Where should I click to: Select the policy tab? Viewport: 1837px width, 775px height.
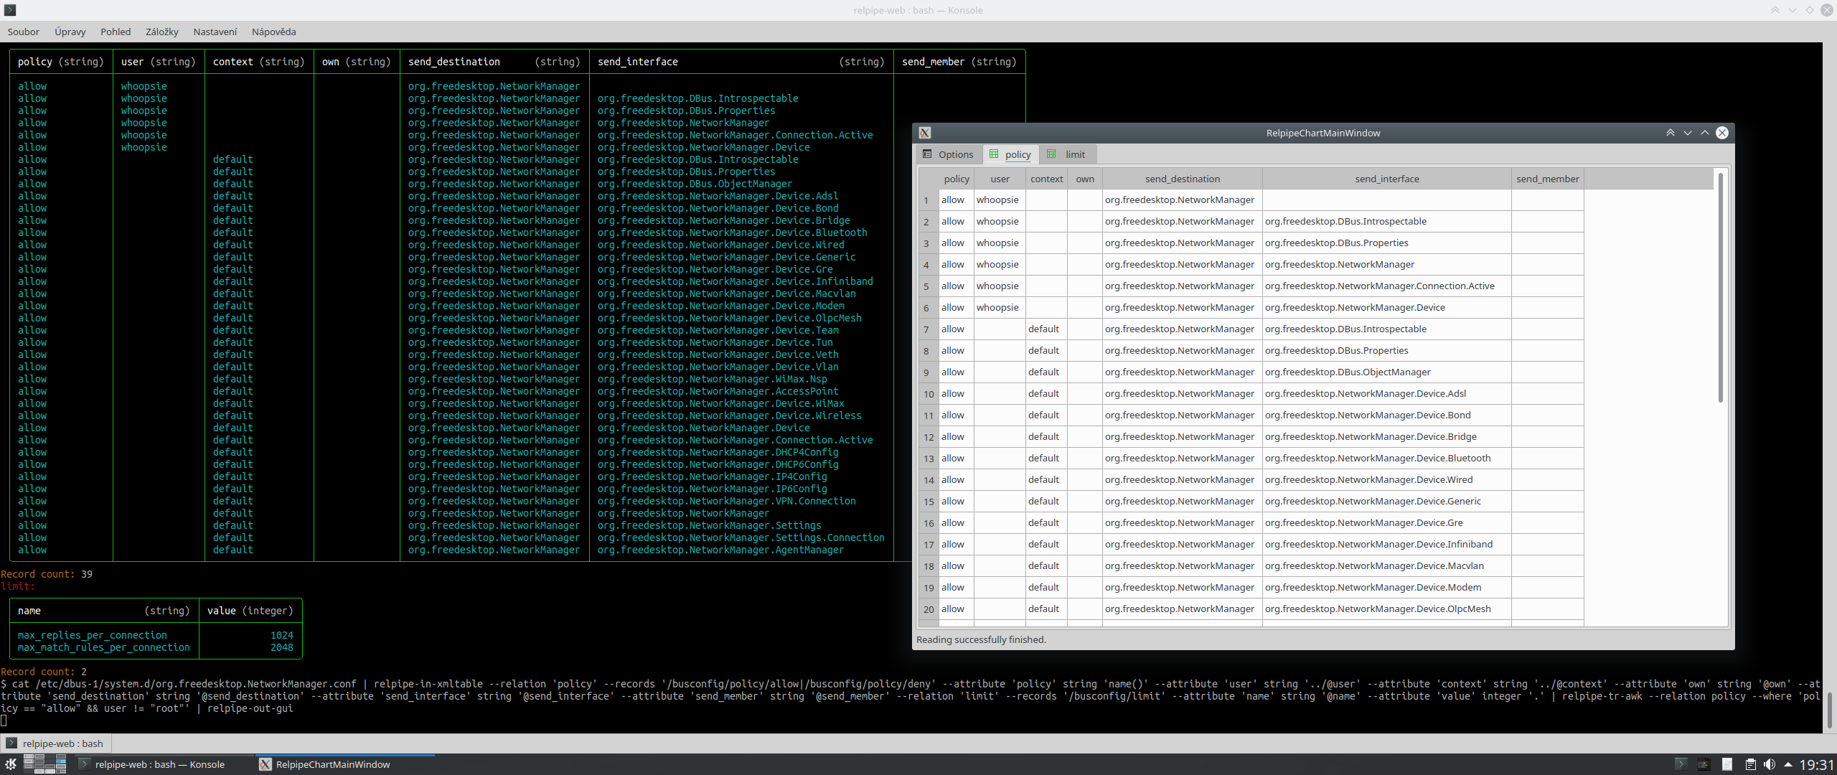pyautogui.click(x=1010, y=154)
